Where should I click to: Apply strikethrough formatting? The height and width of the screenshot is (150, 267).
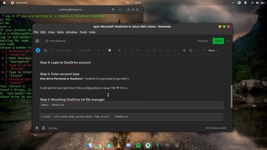coord(198,50)
